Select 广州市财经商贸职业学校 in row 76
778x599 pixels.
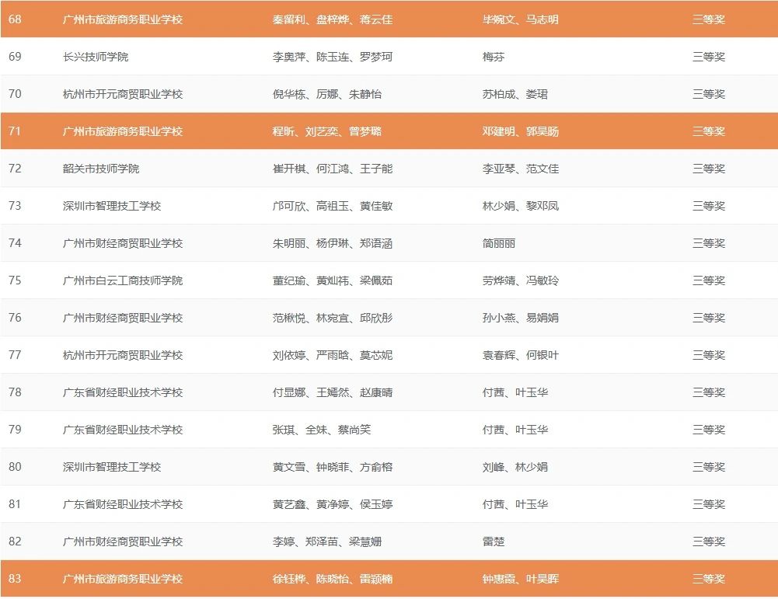click(x=123, y=317)
